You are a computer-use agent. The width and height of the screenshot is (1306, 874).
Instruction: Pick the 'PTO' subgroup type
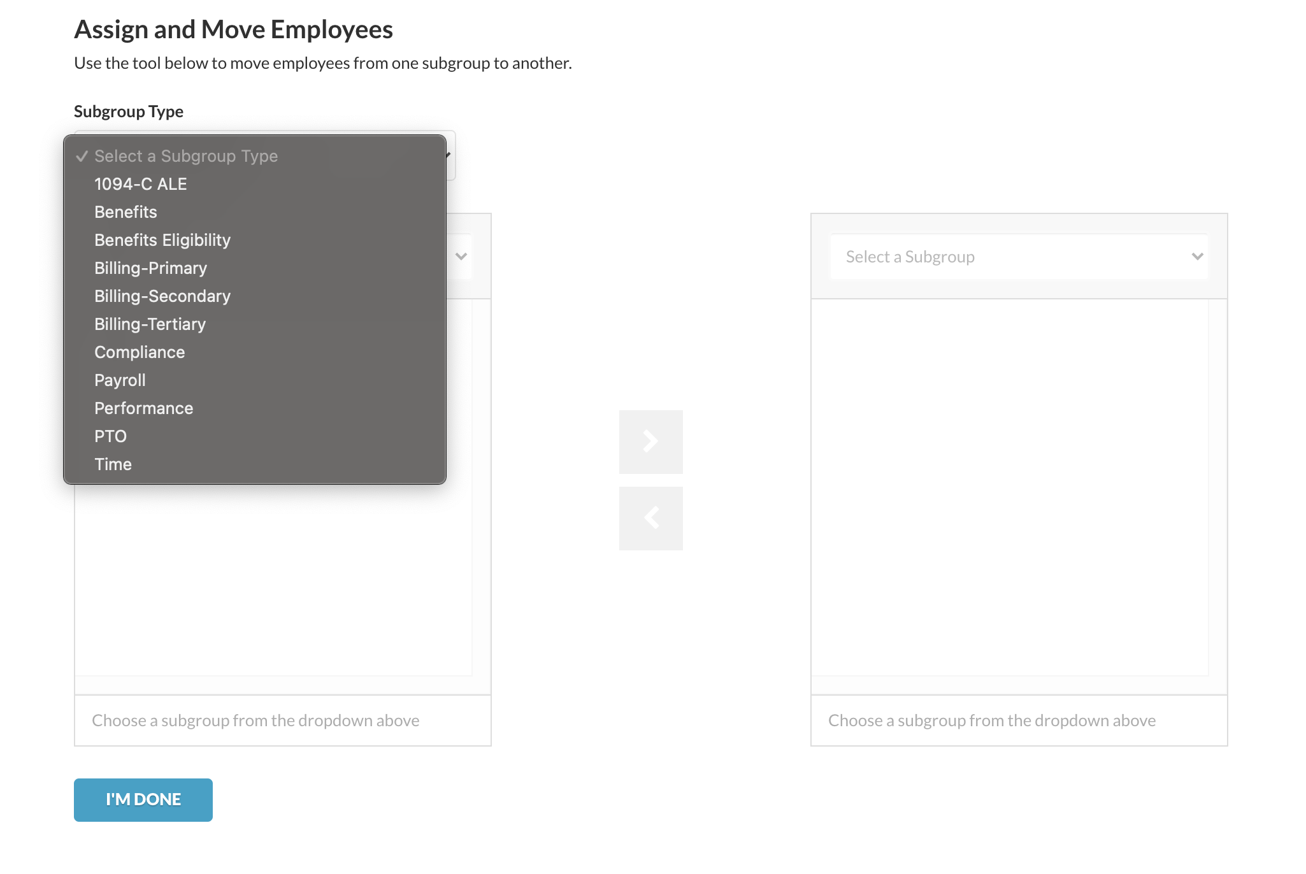(255, 436)
